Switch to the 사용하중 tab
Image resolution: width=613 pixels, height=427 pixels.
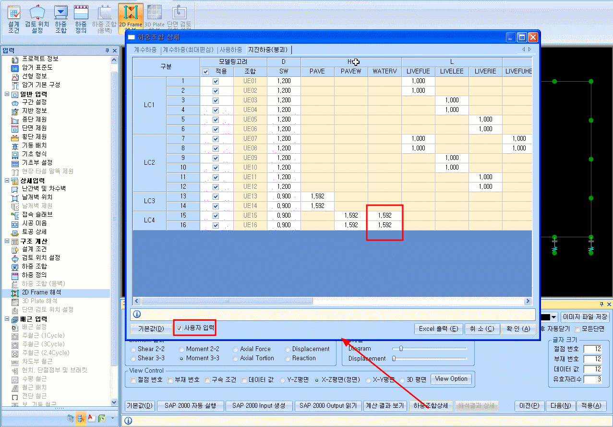coord(231,49)
